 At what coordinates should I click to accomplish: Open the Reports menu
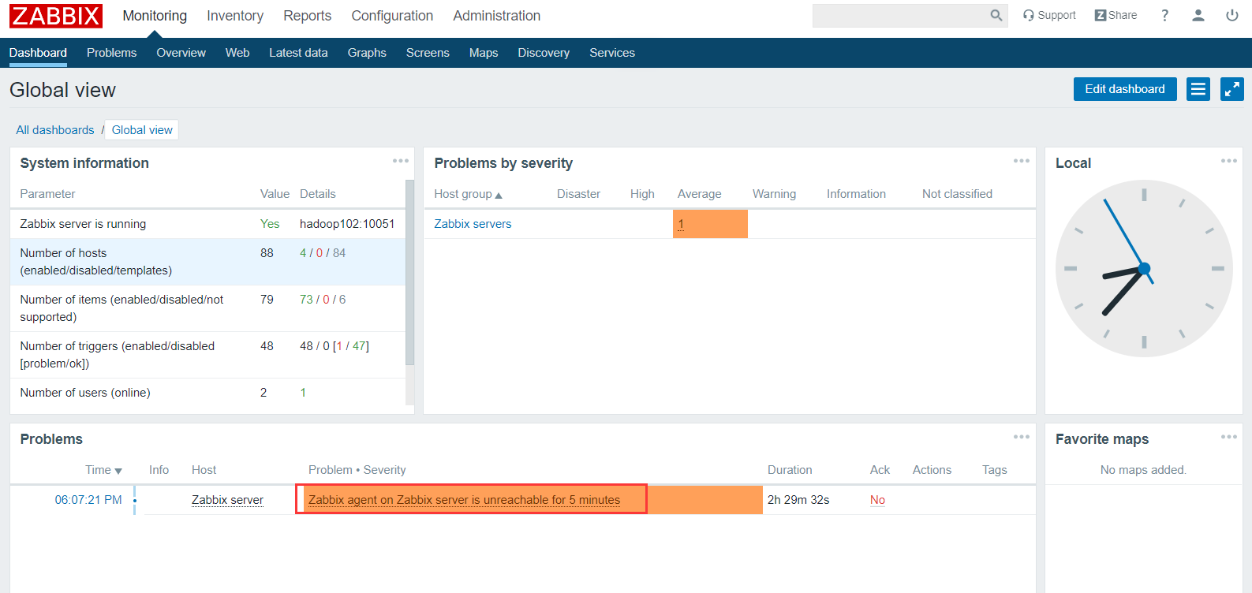(308, 16)
